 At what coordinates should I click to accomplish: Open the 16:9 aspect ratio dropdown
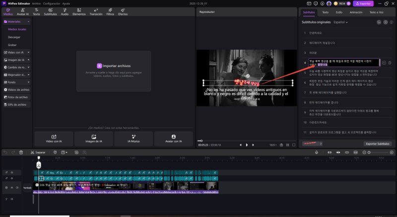coord(273,145)
